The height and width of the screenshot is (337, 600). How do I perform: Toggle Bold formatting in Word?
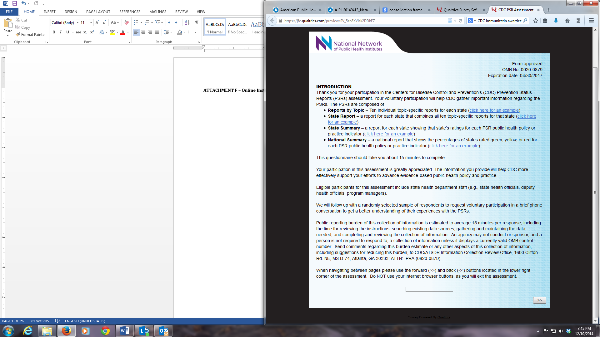54,32
